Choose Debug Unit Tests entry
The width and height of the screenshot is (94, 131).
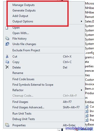click(x=24, y=119)
